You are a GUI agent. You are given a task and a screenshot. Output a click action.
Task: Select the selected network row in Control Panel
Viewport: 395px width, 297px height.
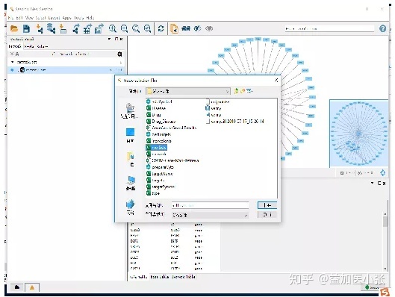[66, 70]
